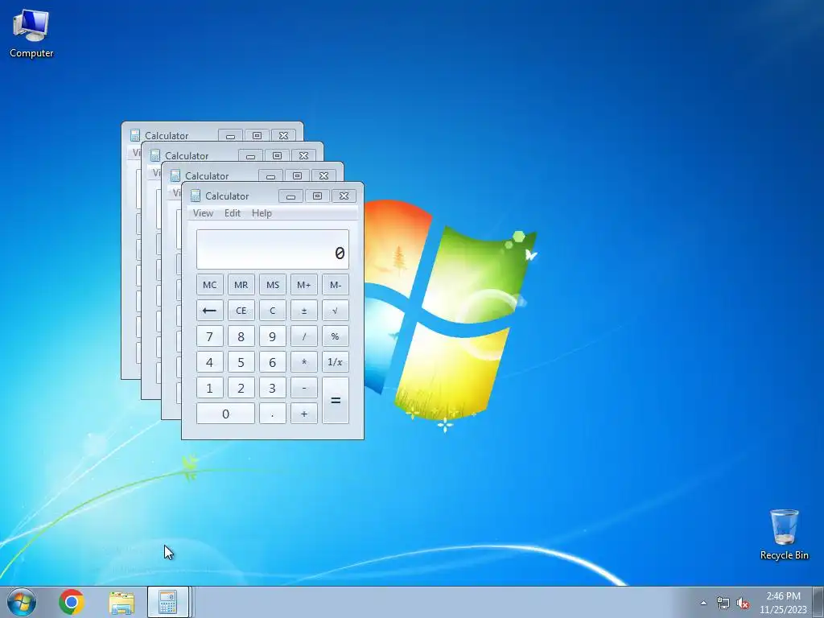Click the MS memory store button
Viewport: 824px width, 618px height.
[x=272, y=285]
